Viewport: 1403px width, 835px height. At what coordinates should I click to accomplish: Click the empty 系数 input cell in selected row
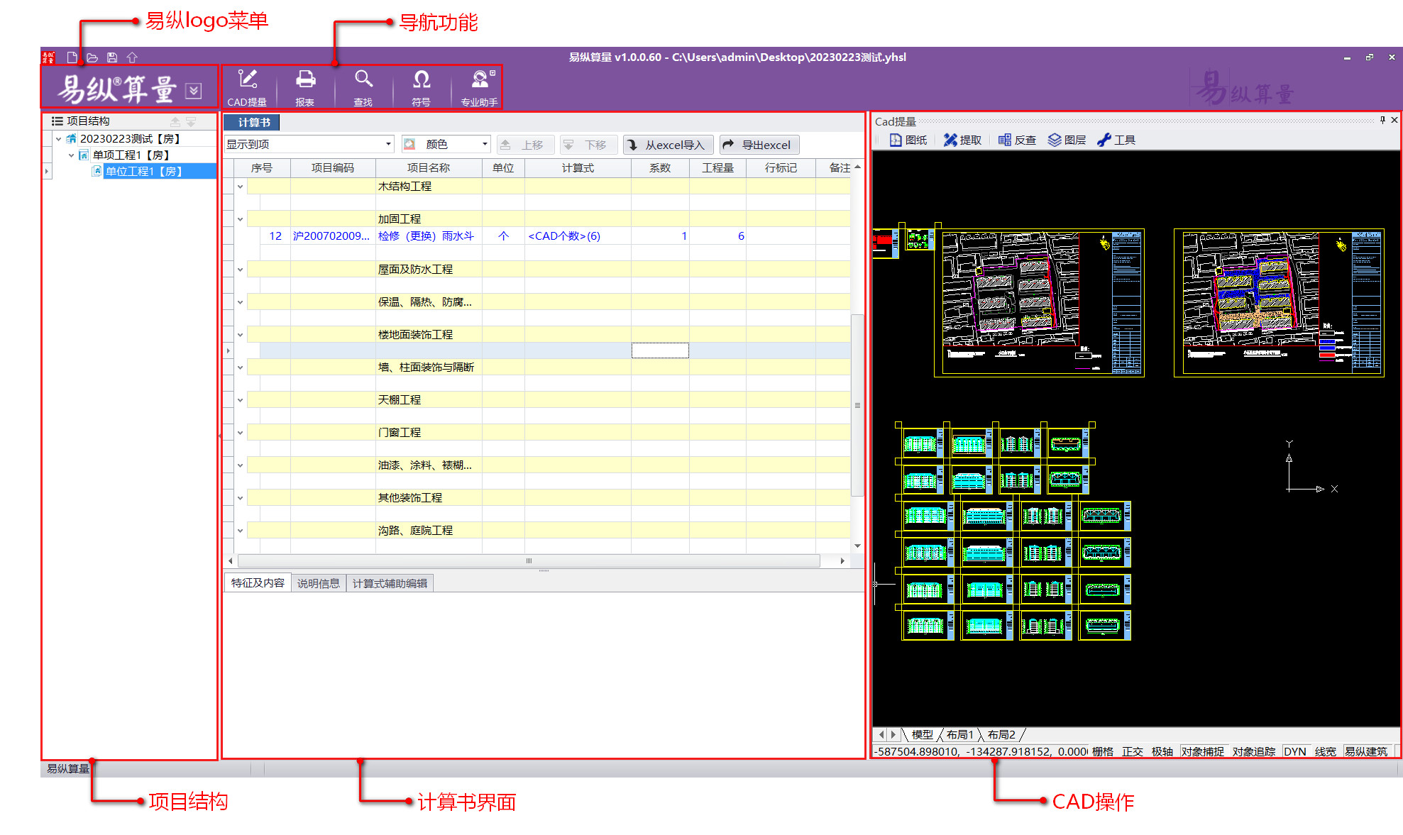660,350
